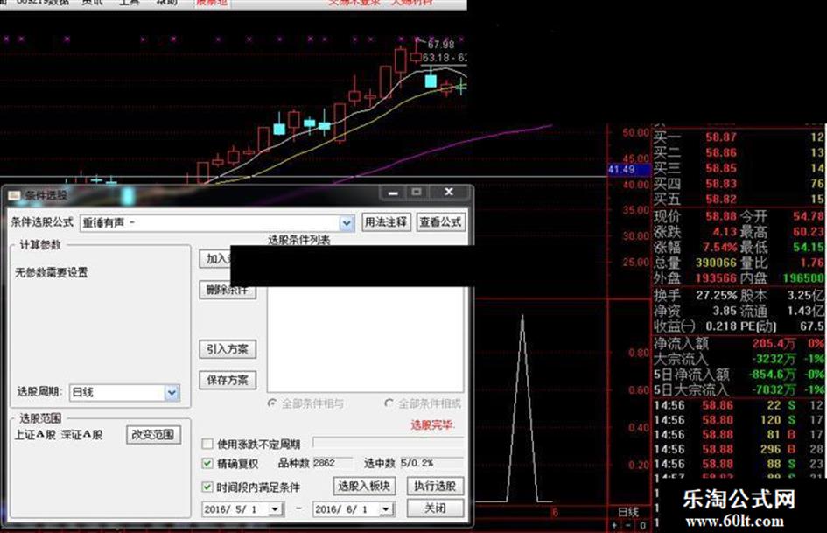The height and width of the screenshot is (533, 827).
Task: Click the 条件选股 dialog title icon
Action: (x=14, y=196)
